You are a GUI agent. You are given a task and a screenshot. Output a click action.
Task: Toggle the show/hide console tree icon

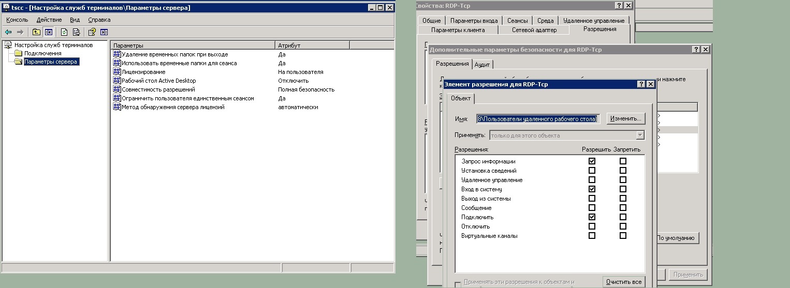(49, 32)
